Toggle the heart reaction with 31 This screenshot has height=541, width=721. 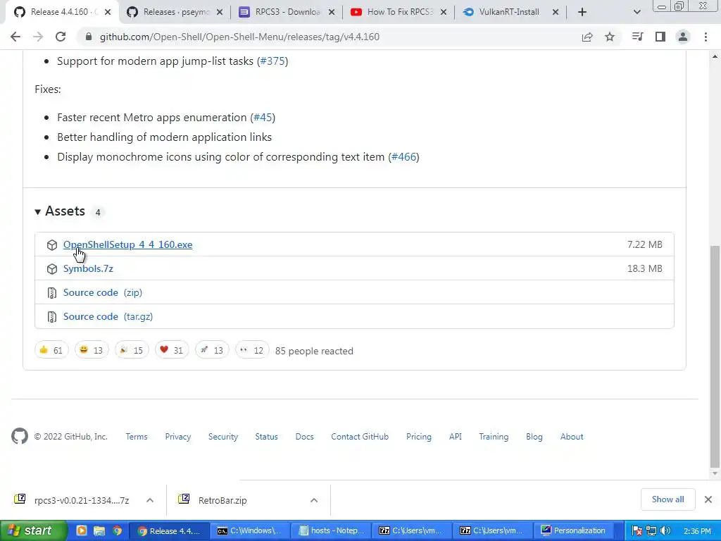(172, 350)
